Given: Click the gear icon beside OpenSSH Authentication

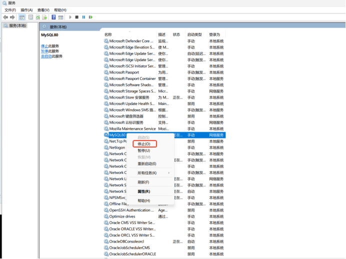Looking at the screenshot, I should [106, 210].
